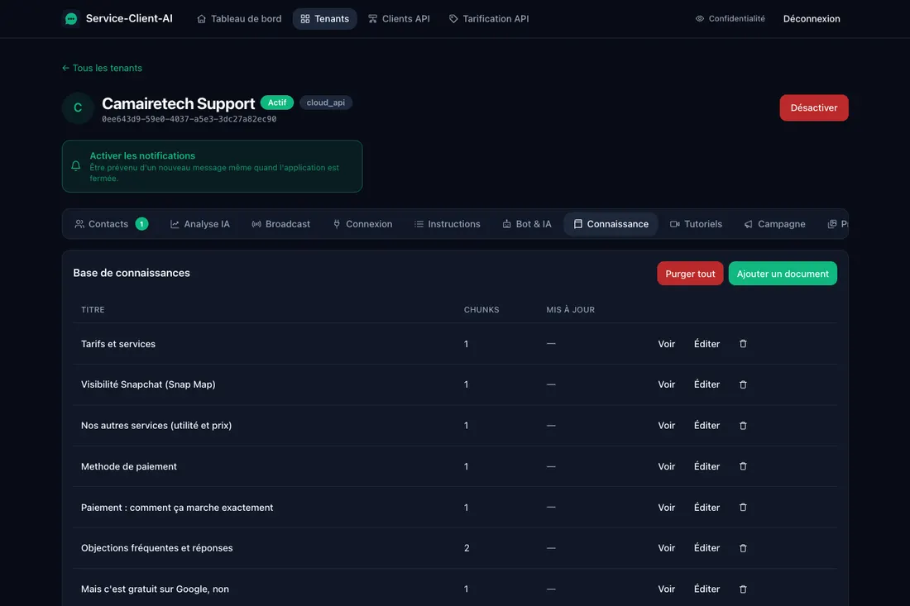
Task: Switch to the Analyse IA tab
Action: tap(199, 224)
